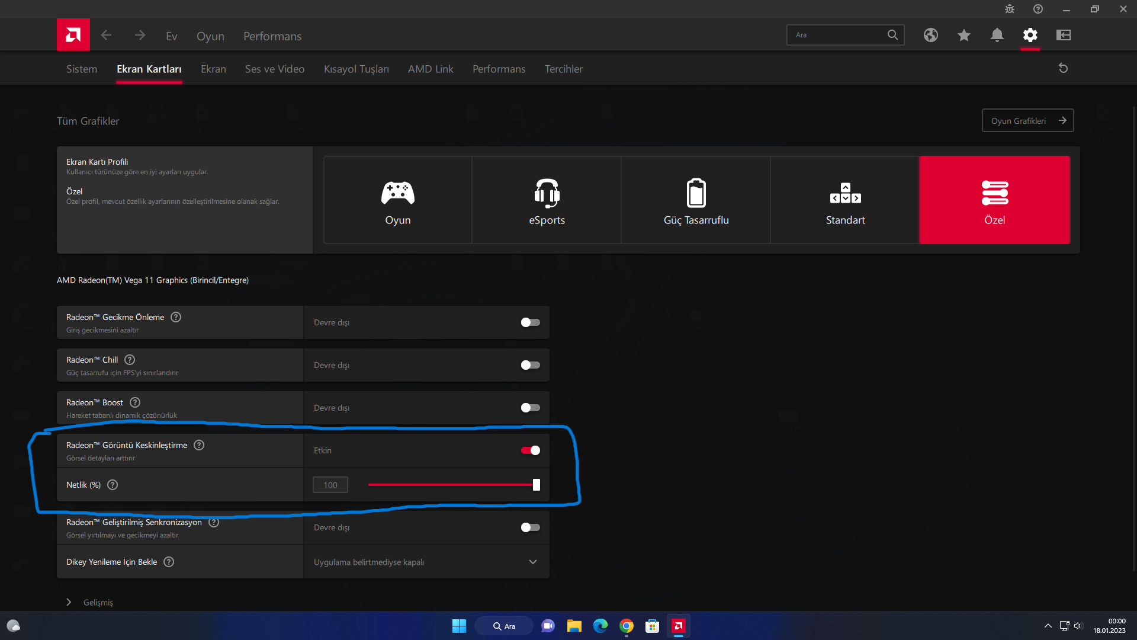
Task: Open the help question mark in title bar
Action: pos(1038,9)
